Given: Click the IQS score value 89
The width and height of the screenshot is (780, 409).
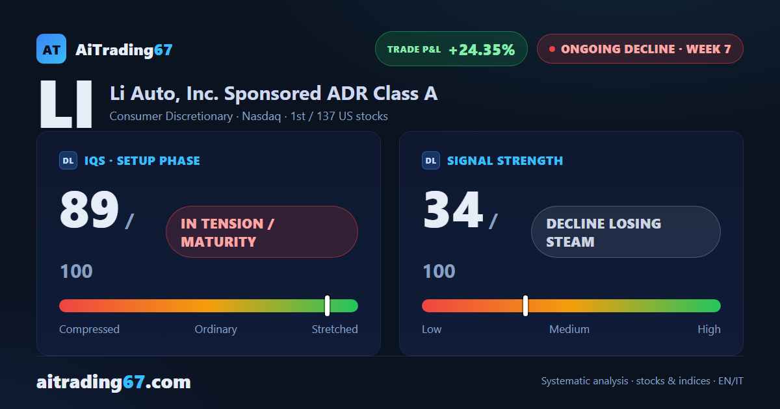Looking at the screenshot, I should point(89,210).
